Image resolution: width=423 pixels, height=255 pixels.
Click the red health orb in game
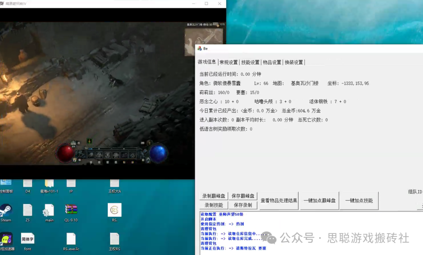click(65, 153)
